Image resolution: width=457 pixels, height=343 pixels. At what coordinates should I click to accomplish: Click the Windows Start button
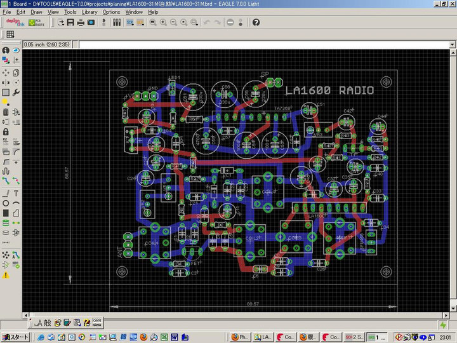click(17, 337)
